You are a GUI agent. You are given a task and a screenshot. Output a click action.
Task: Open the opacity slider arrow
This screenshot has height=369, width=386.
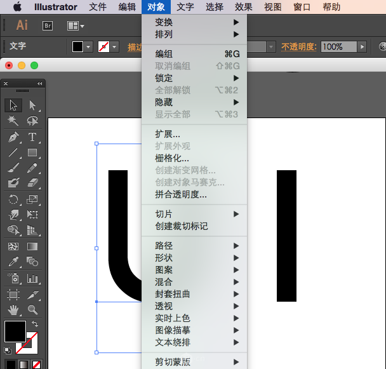(x=362, y=46)
